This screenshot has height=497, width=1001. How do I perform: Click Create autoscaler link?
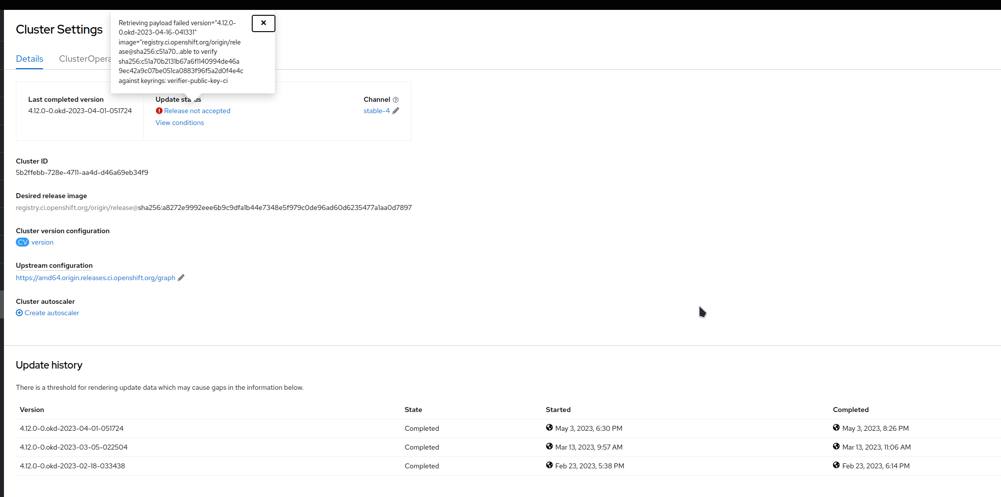coord(52,313)
